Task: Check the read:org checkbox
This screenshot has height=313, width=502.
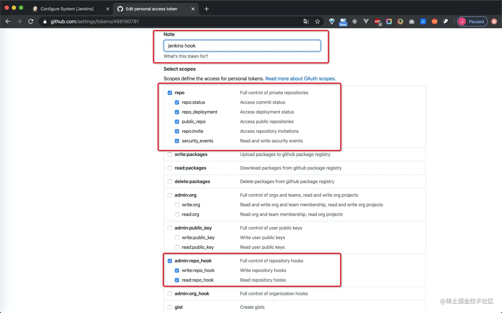Action: tap(177, 215)
